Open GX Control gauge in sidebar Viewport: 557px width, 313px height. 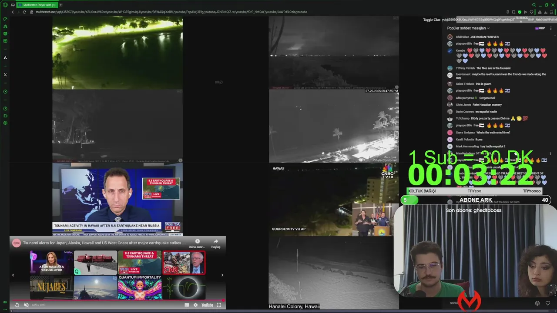[5, 19]
